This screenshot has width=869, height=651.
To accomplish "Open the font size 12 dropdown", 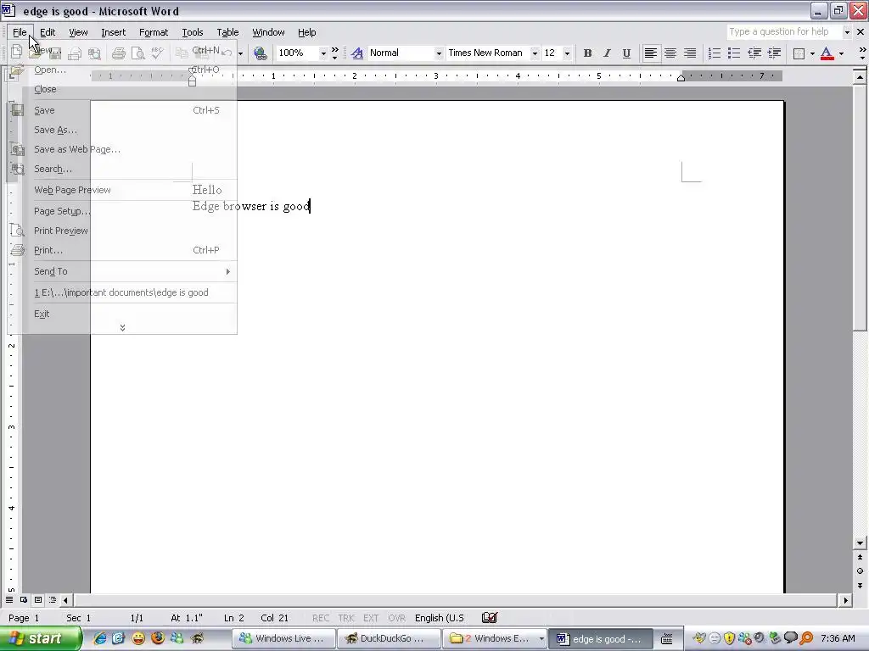I will click(567, 53).
